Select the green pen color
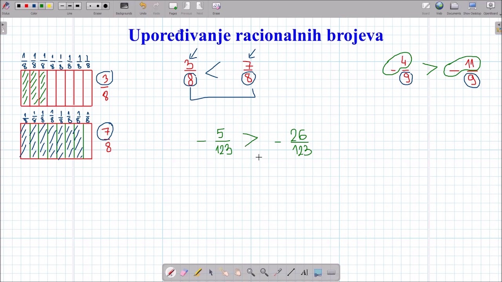This screenshot has height=282, width=502. [42, 6]
